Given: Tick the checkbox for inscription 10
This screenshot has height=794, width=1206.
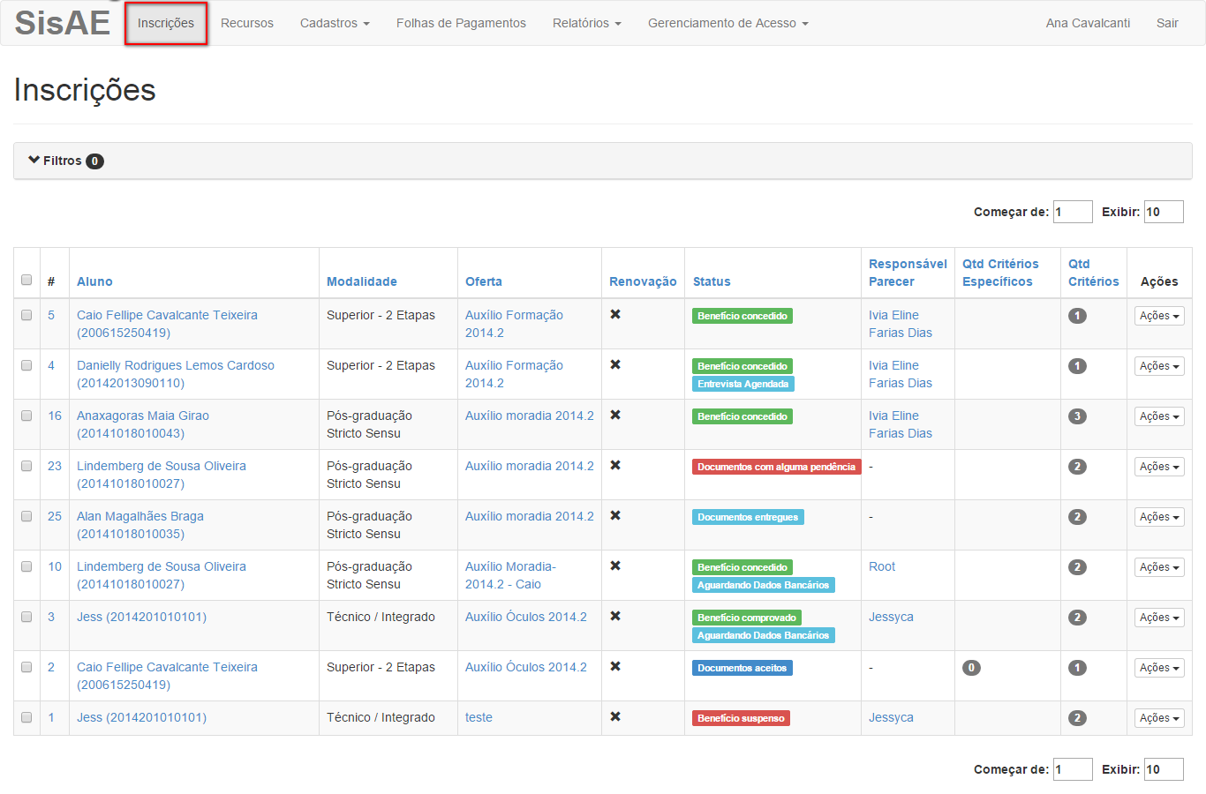Looking at the screenshot, I should coord(26,566).
